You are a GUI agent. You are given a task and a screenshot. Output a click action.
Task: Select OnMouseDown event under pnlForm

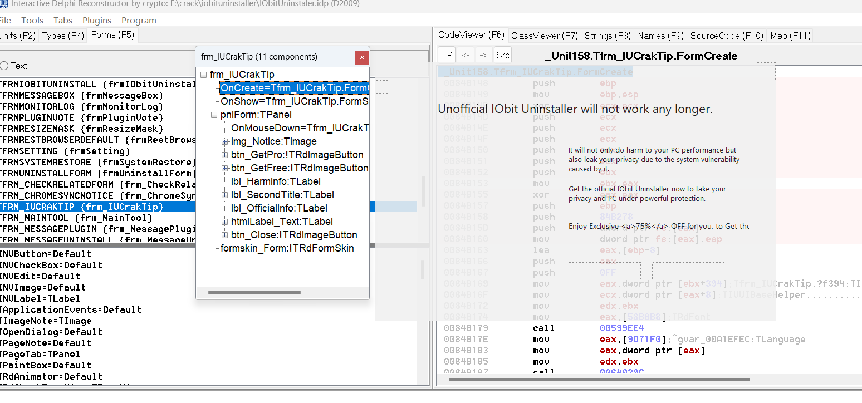(x=300, y=128)
